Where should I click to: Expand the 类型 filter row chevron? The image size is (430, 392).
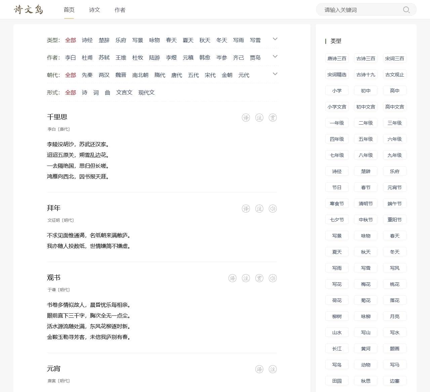coord(275,39)
